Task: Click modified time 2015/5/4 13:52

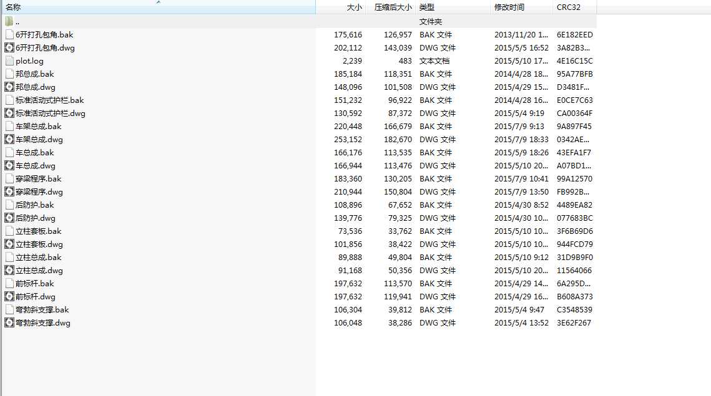Action: (521, 324)
